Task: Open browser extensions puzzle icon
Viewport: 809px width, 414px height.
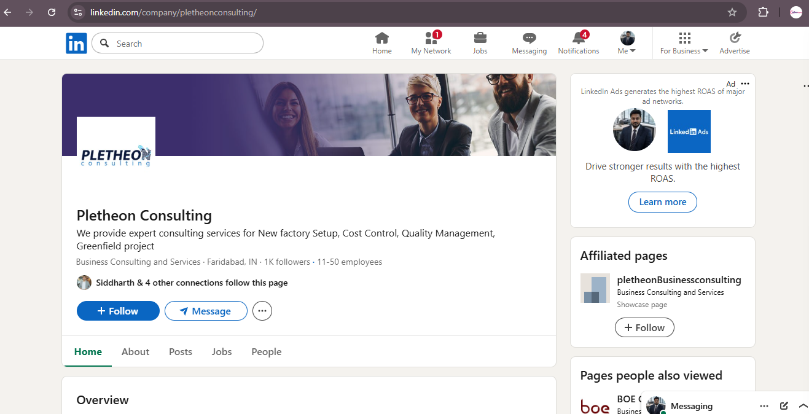Action: pyautogui.click(x=764, y=12)
